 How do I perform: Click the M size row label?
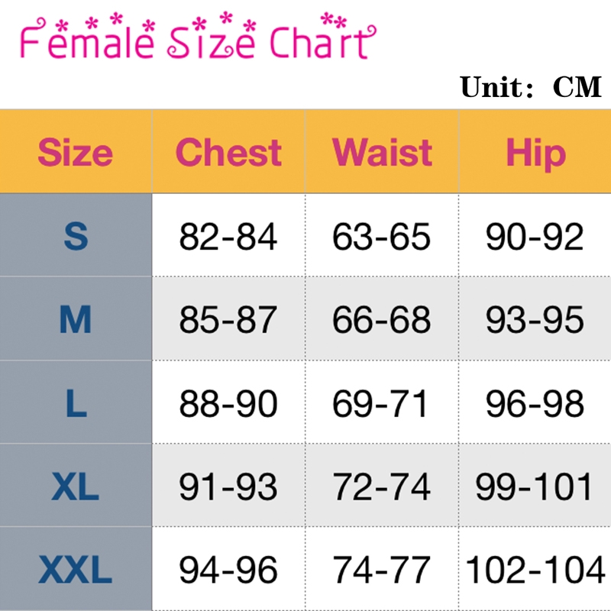click(x=76, y=320)
